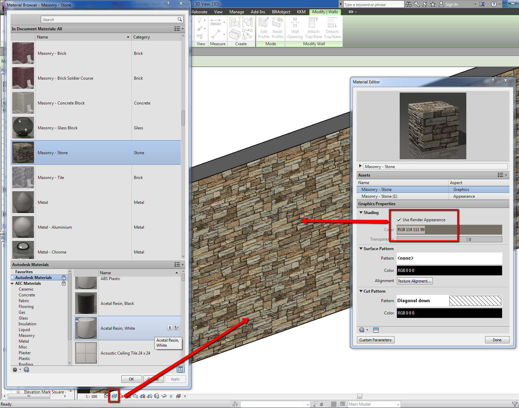The height and width of the screenshot is (408, 519).
Task: Click the Wall Opening ribbon tool
Action: (295, 28)
